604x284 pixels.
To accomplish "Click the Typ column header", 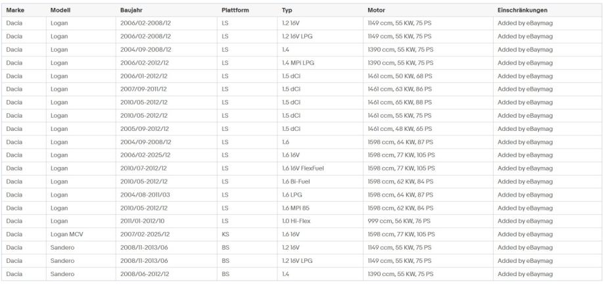I will (x=287, y=11).
